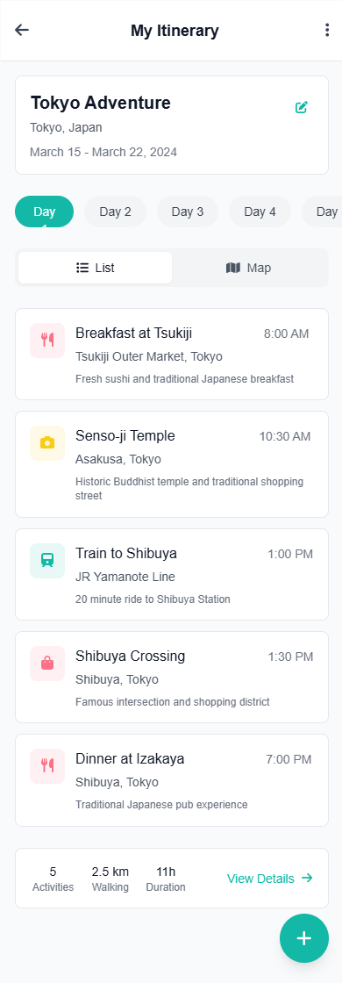Select the partially visible fifth Day tab
The width and height of the screenshot is (342, 983).
tap(322, 212)
